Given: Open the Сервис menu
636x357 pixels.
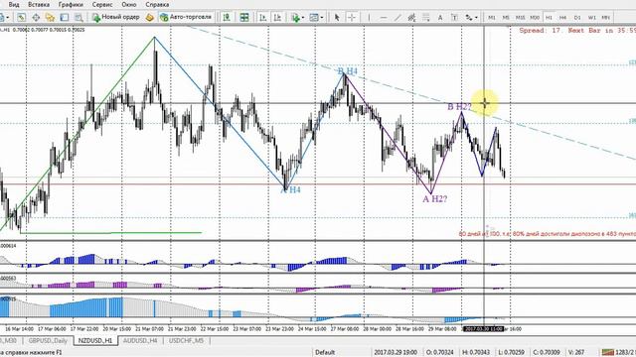Looking at the screenshot, I should point(102,4).
